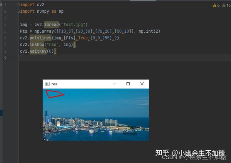Click the red polygon in the res image
Screen dimensions: 231x163
click(54, 94)
